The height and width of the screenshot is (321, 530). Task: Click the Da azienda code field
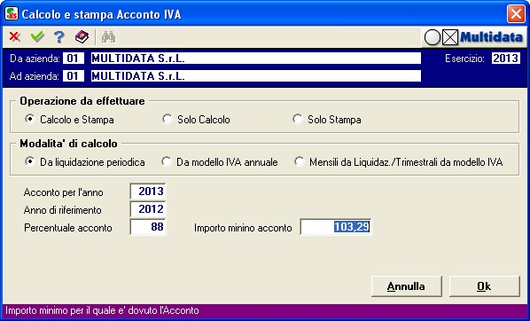(74, 59)
